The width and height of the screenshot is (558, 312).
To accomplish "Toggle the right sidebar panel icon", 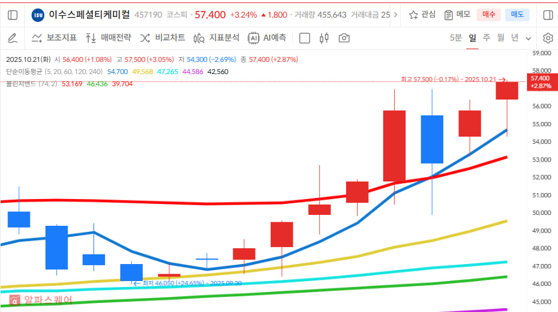I will coord(548,15).
